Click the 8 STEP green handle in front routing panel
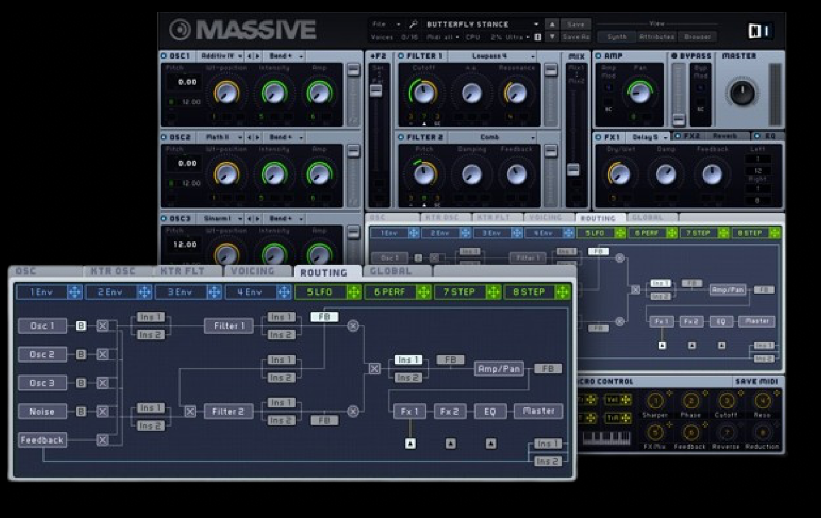This screenshot has height=518, width=821. tap(562, 292)
